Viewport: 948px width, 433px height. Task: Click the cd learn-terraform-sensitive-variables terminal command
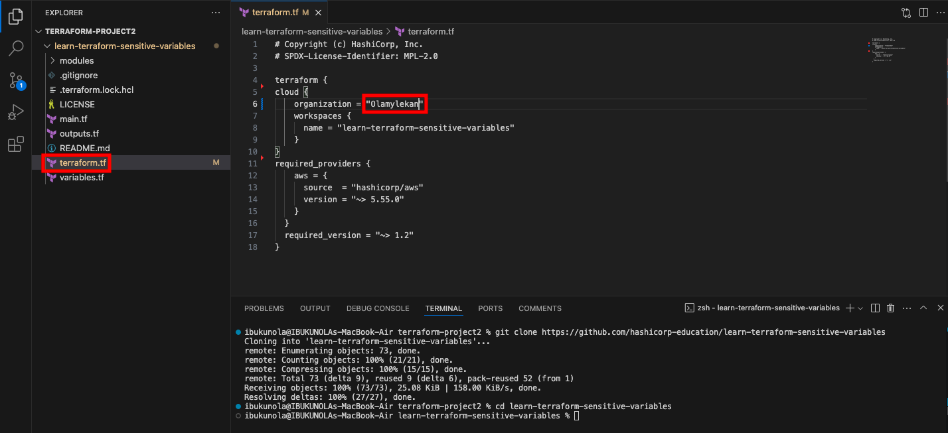(584, 406)
